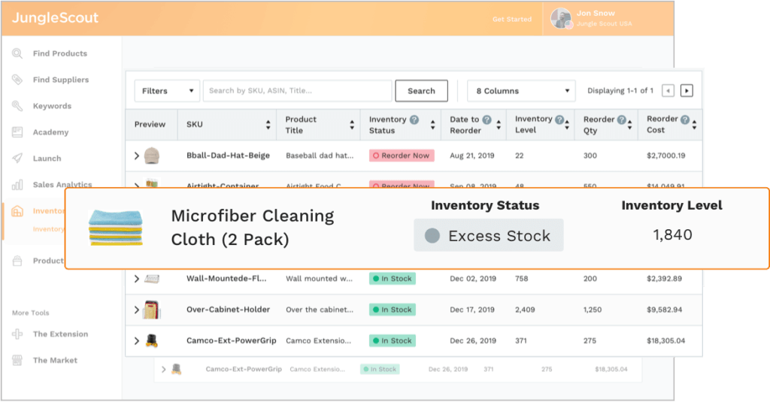The image size is (770, 402).
Task: Open Find Suppliers menu item
Action: click(61, 80)
